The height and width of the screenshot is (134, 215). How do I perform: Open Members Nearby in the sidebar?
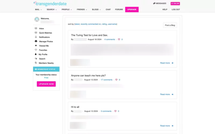click(46, 63)
